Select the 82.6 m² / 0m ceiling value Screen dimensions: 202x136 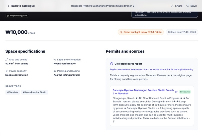[x=17, y=64]
